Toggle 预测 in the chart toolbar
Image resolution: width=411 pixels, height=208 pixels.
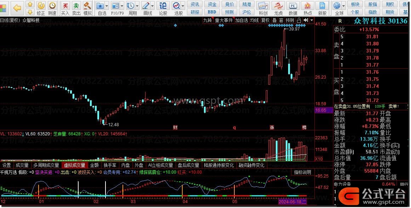point(290,20)
